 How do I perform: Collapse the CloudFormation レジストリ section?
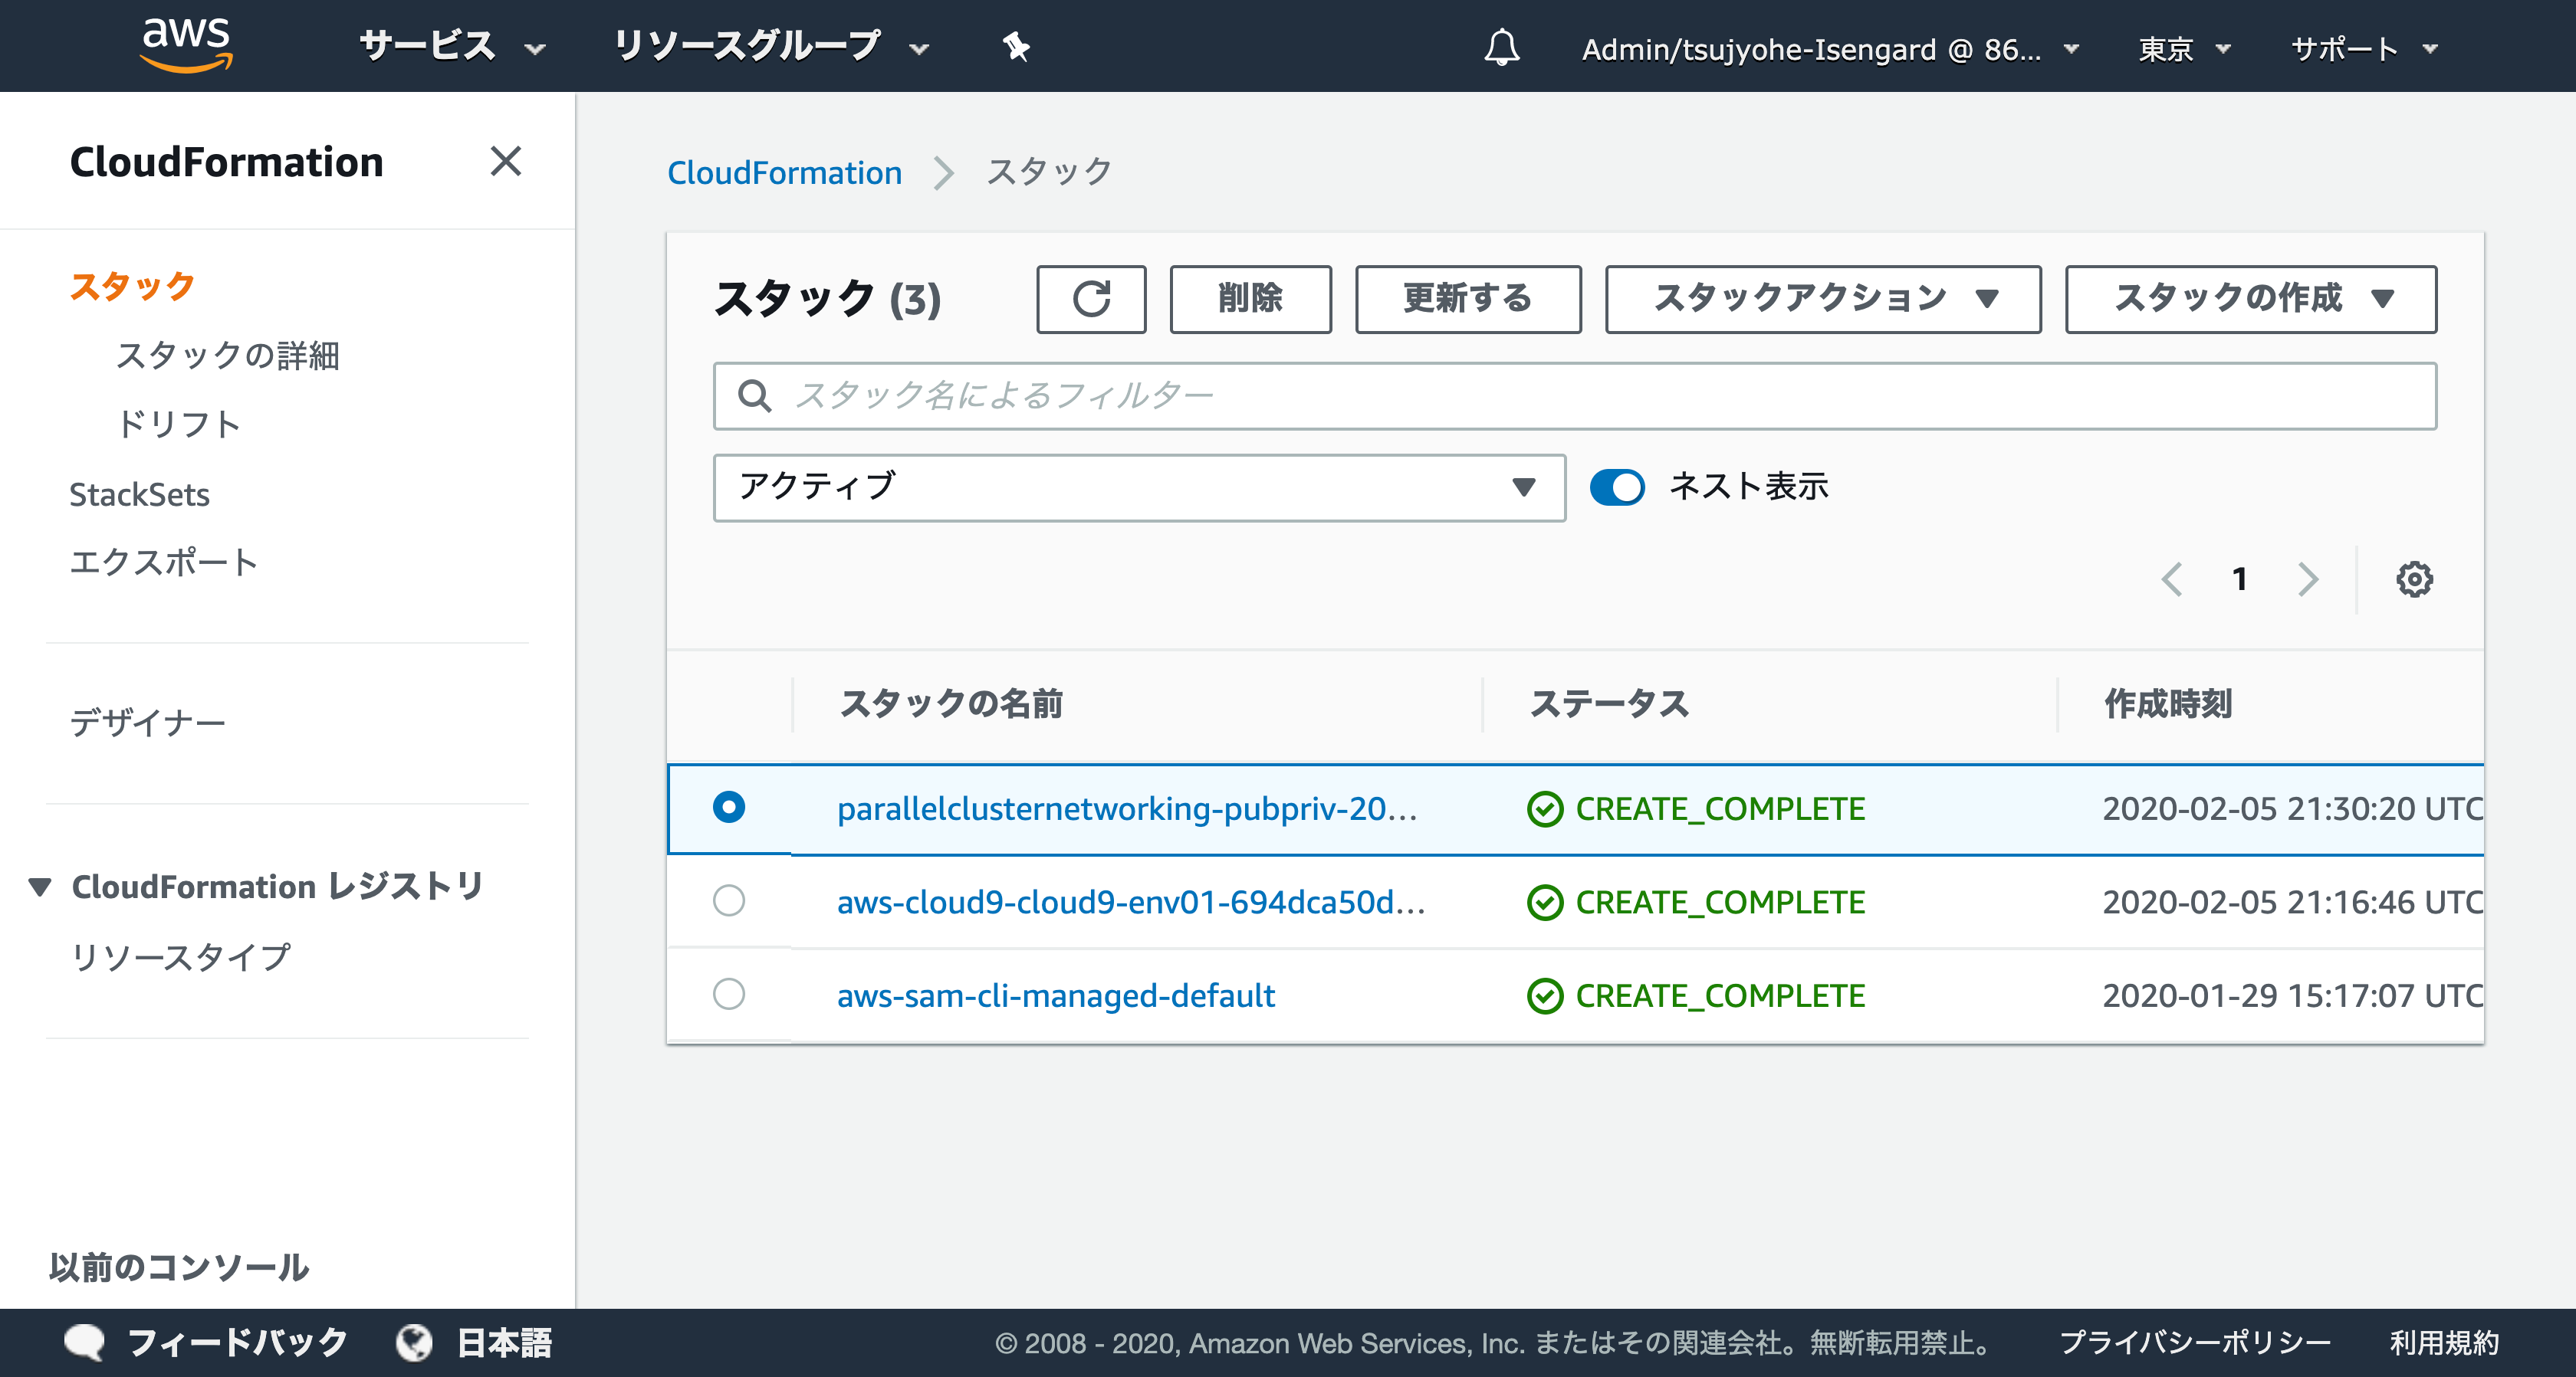(x=40, y=887)
